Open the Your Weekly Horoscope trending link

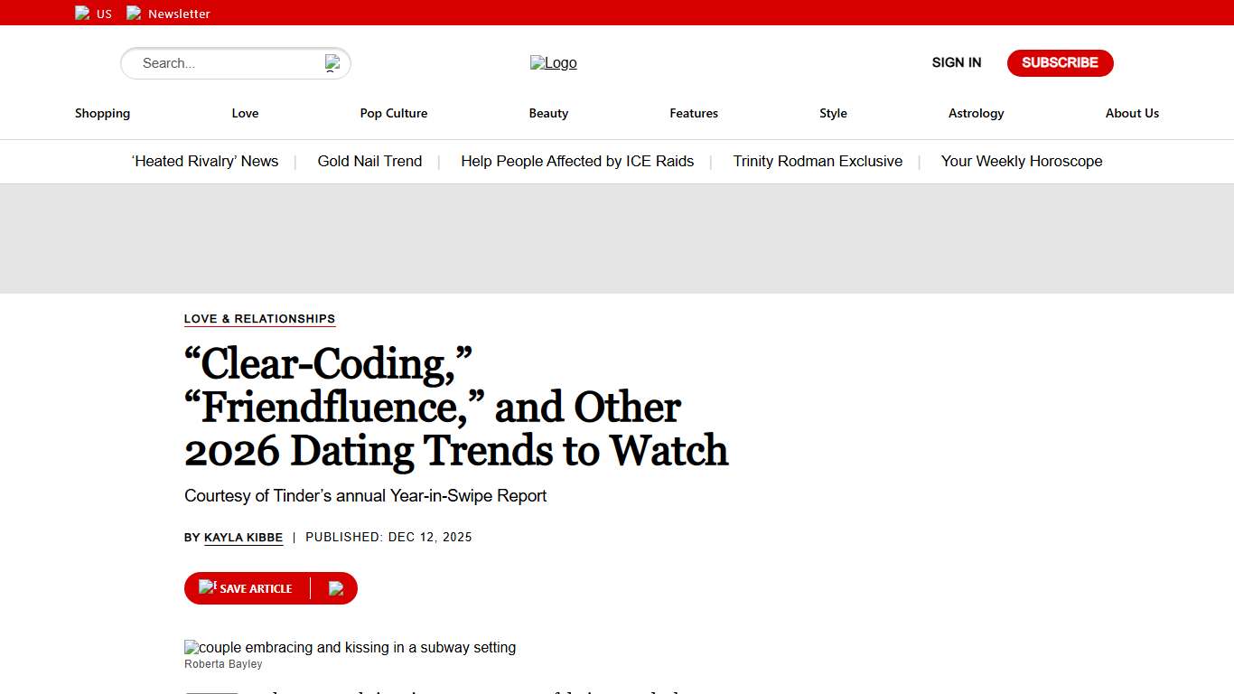[1021, 161]
